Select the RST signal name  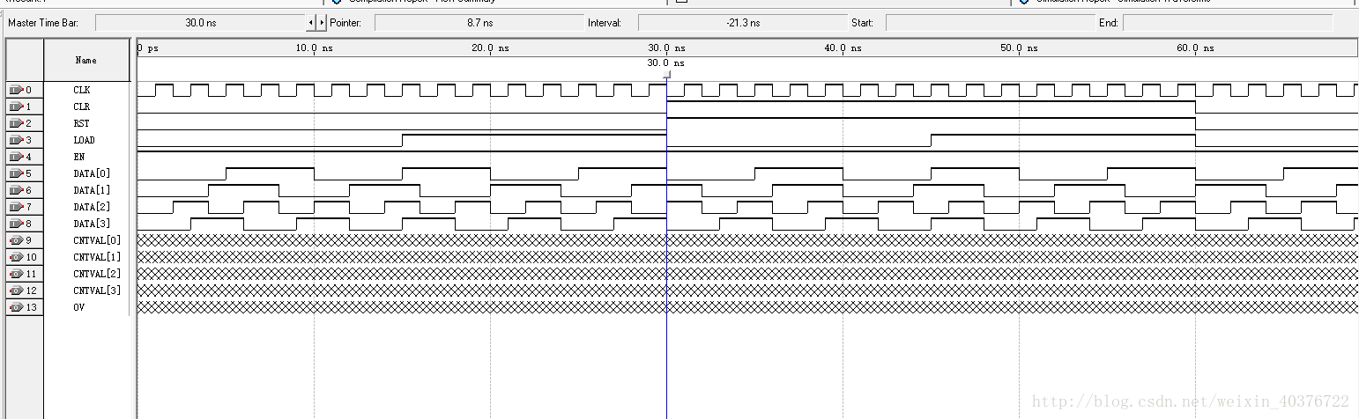82,123
